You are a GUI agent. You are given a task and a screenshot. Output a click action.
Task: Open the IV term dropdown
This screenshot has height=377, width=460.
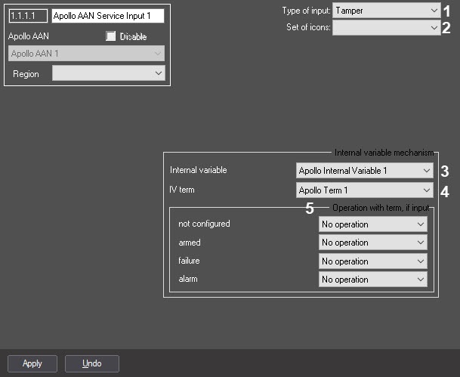tap(364, 190)
